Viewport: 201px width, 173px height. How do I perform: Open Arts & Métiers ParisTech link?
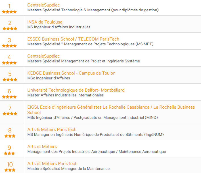pyautogui.click(x=52, y=130)
